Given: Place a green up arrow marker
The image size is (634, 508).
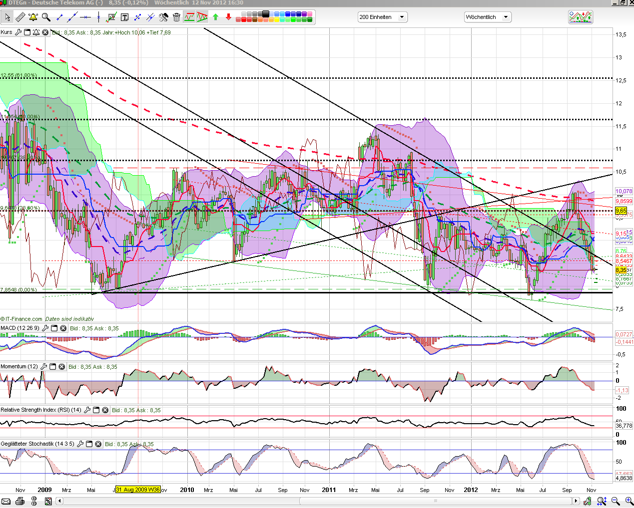Looking at the screenshot, I should point(215,17).
